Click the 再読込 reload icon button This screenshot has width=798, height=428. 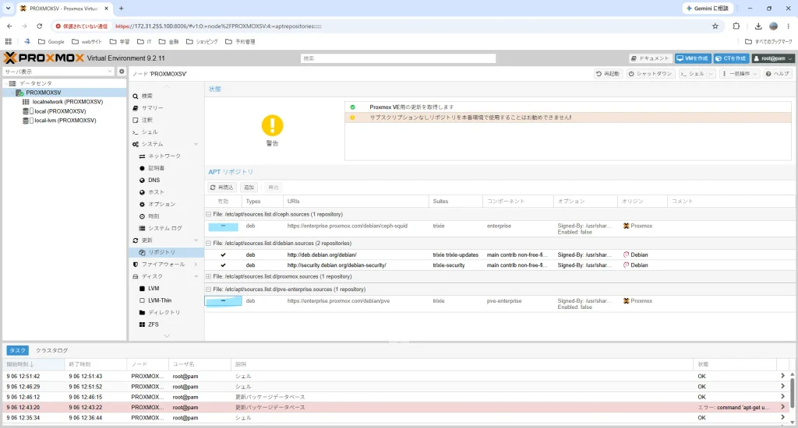pyautogui.click(x=222, y=188)
